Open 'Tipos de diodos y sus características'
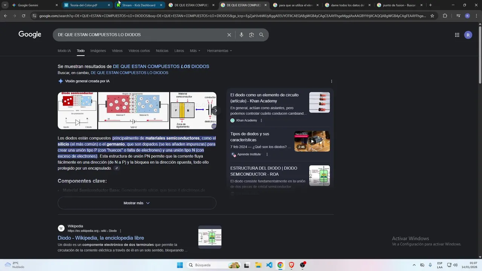 (x=250, y=137)
